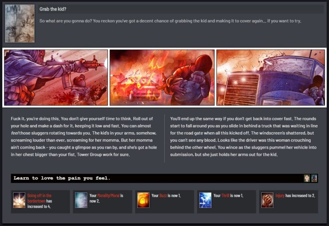Click the Thrill lightning icon

click(x=205, y=200)
